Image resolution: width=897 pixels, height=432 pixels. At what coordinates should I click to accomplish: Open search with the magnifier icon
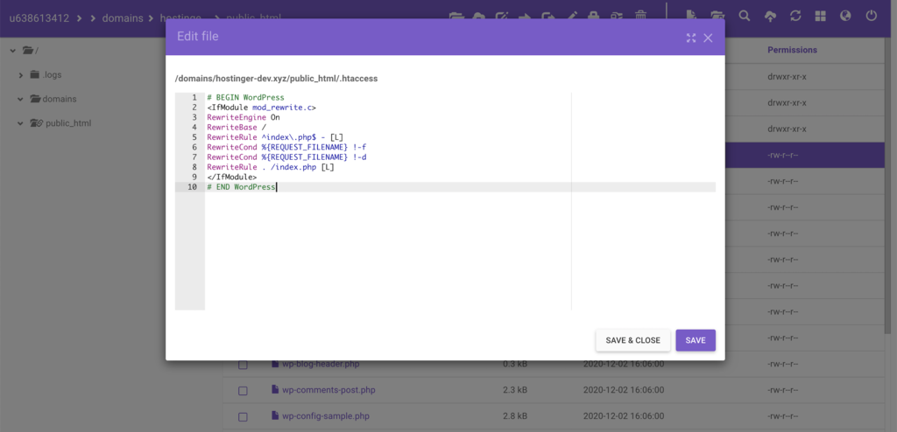point(745,16)
